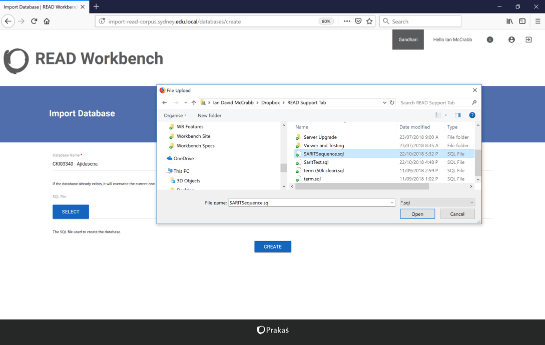Expand the File name combo box dropdown
The image size is (545, 345).
tap(392, 203)
